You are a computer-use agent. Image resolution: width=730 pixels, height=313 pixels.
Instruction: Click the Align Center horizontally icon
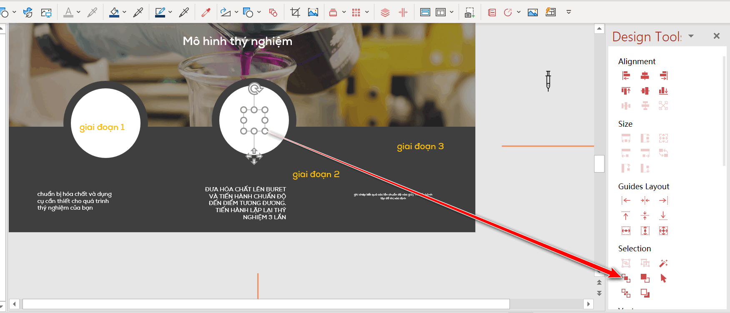(645, 75)
